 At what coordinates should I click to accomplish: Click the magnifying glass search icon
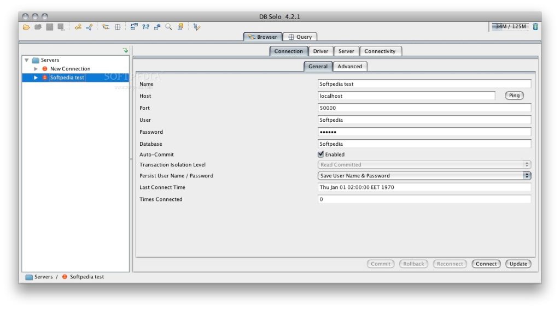pos(168,27)
